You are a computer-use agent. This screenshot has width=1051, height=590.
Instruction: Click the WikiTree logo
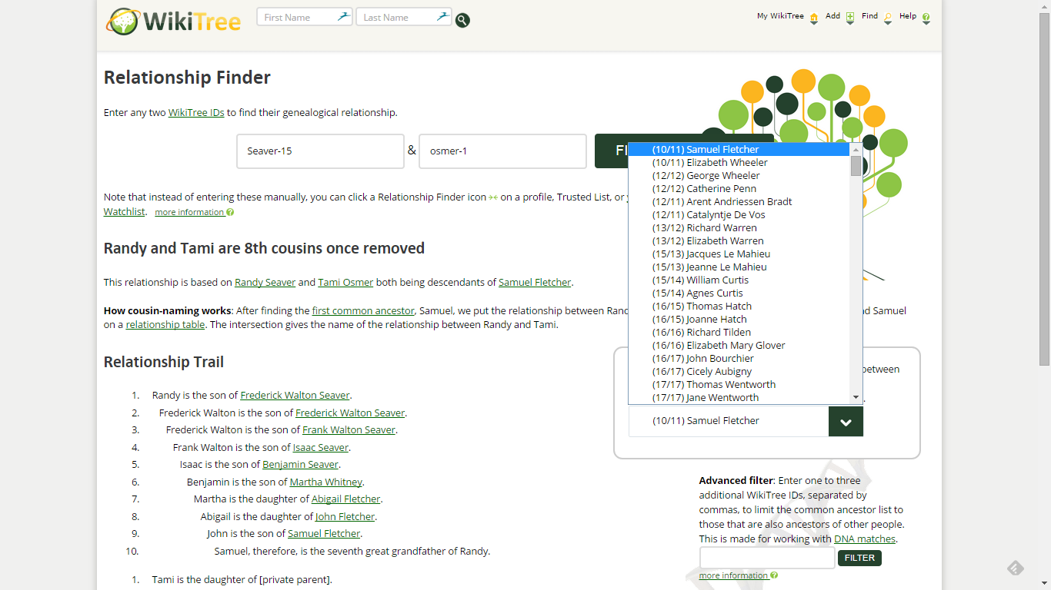click(173, 21)
